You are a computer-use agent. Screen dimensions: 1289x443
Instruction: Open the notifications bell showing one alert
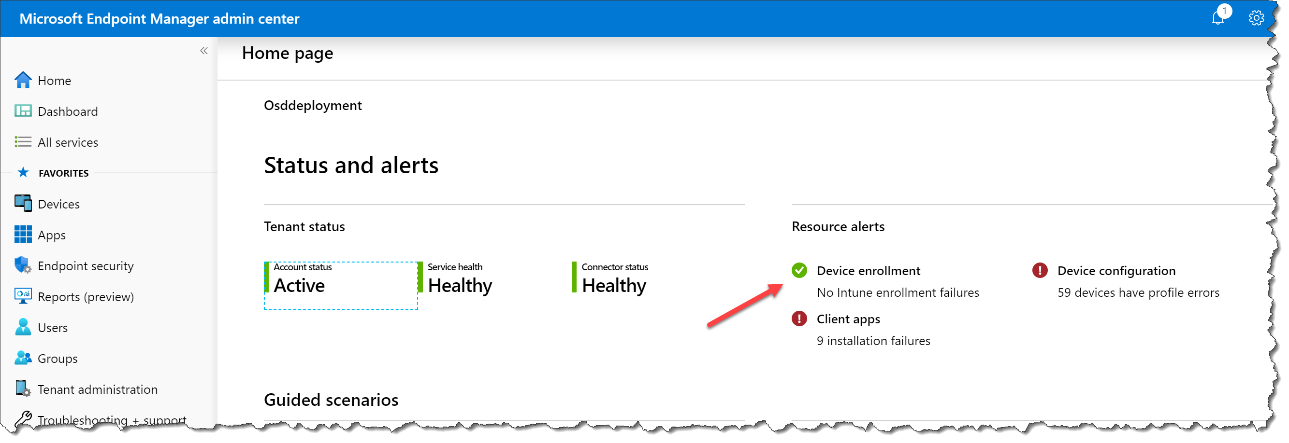pos(1217,18)
